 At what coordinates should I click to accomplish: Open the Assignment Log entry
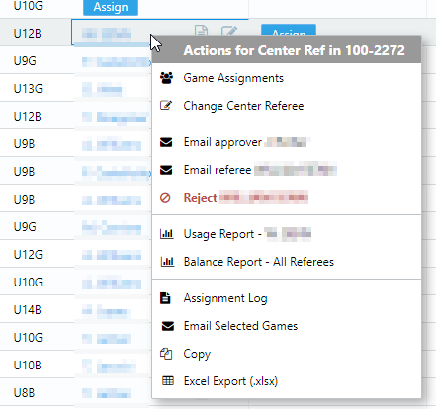(225, 298)
